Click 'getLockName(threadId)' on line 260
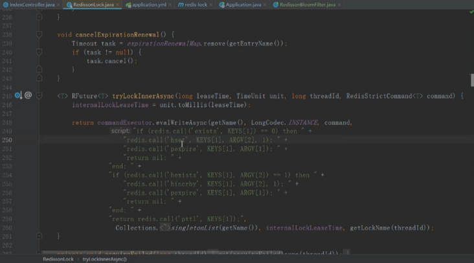Screen dimensions: 474x263 pos(388,227)
